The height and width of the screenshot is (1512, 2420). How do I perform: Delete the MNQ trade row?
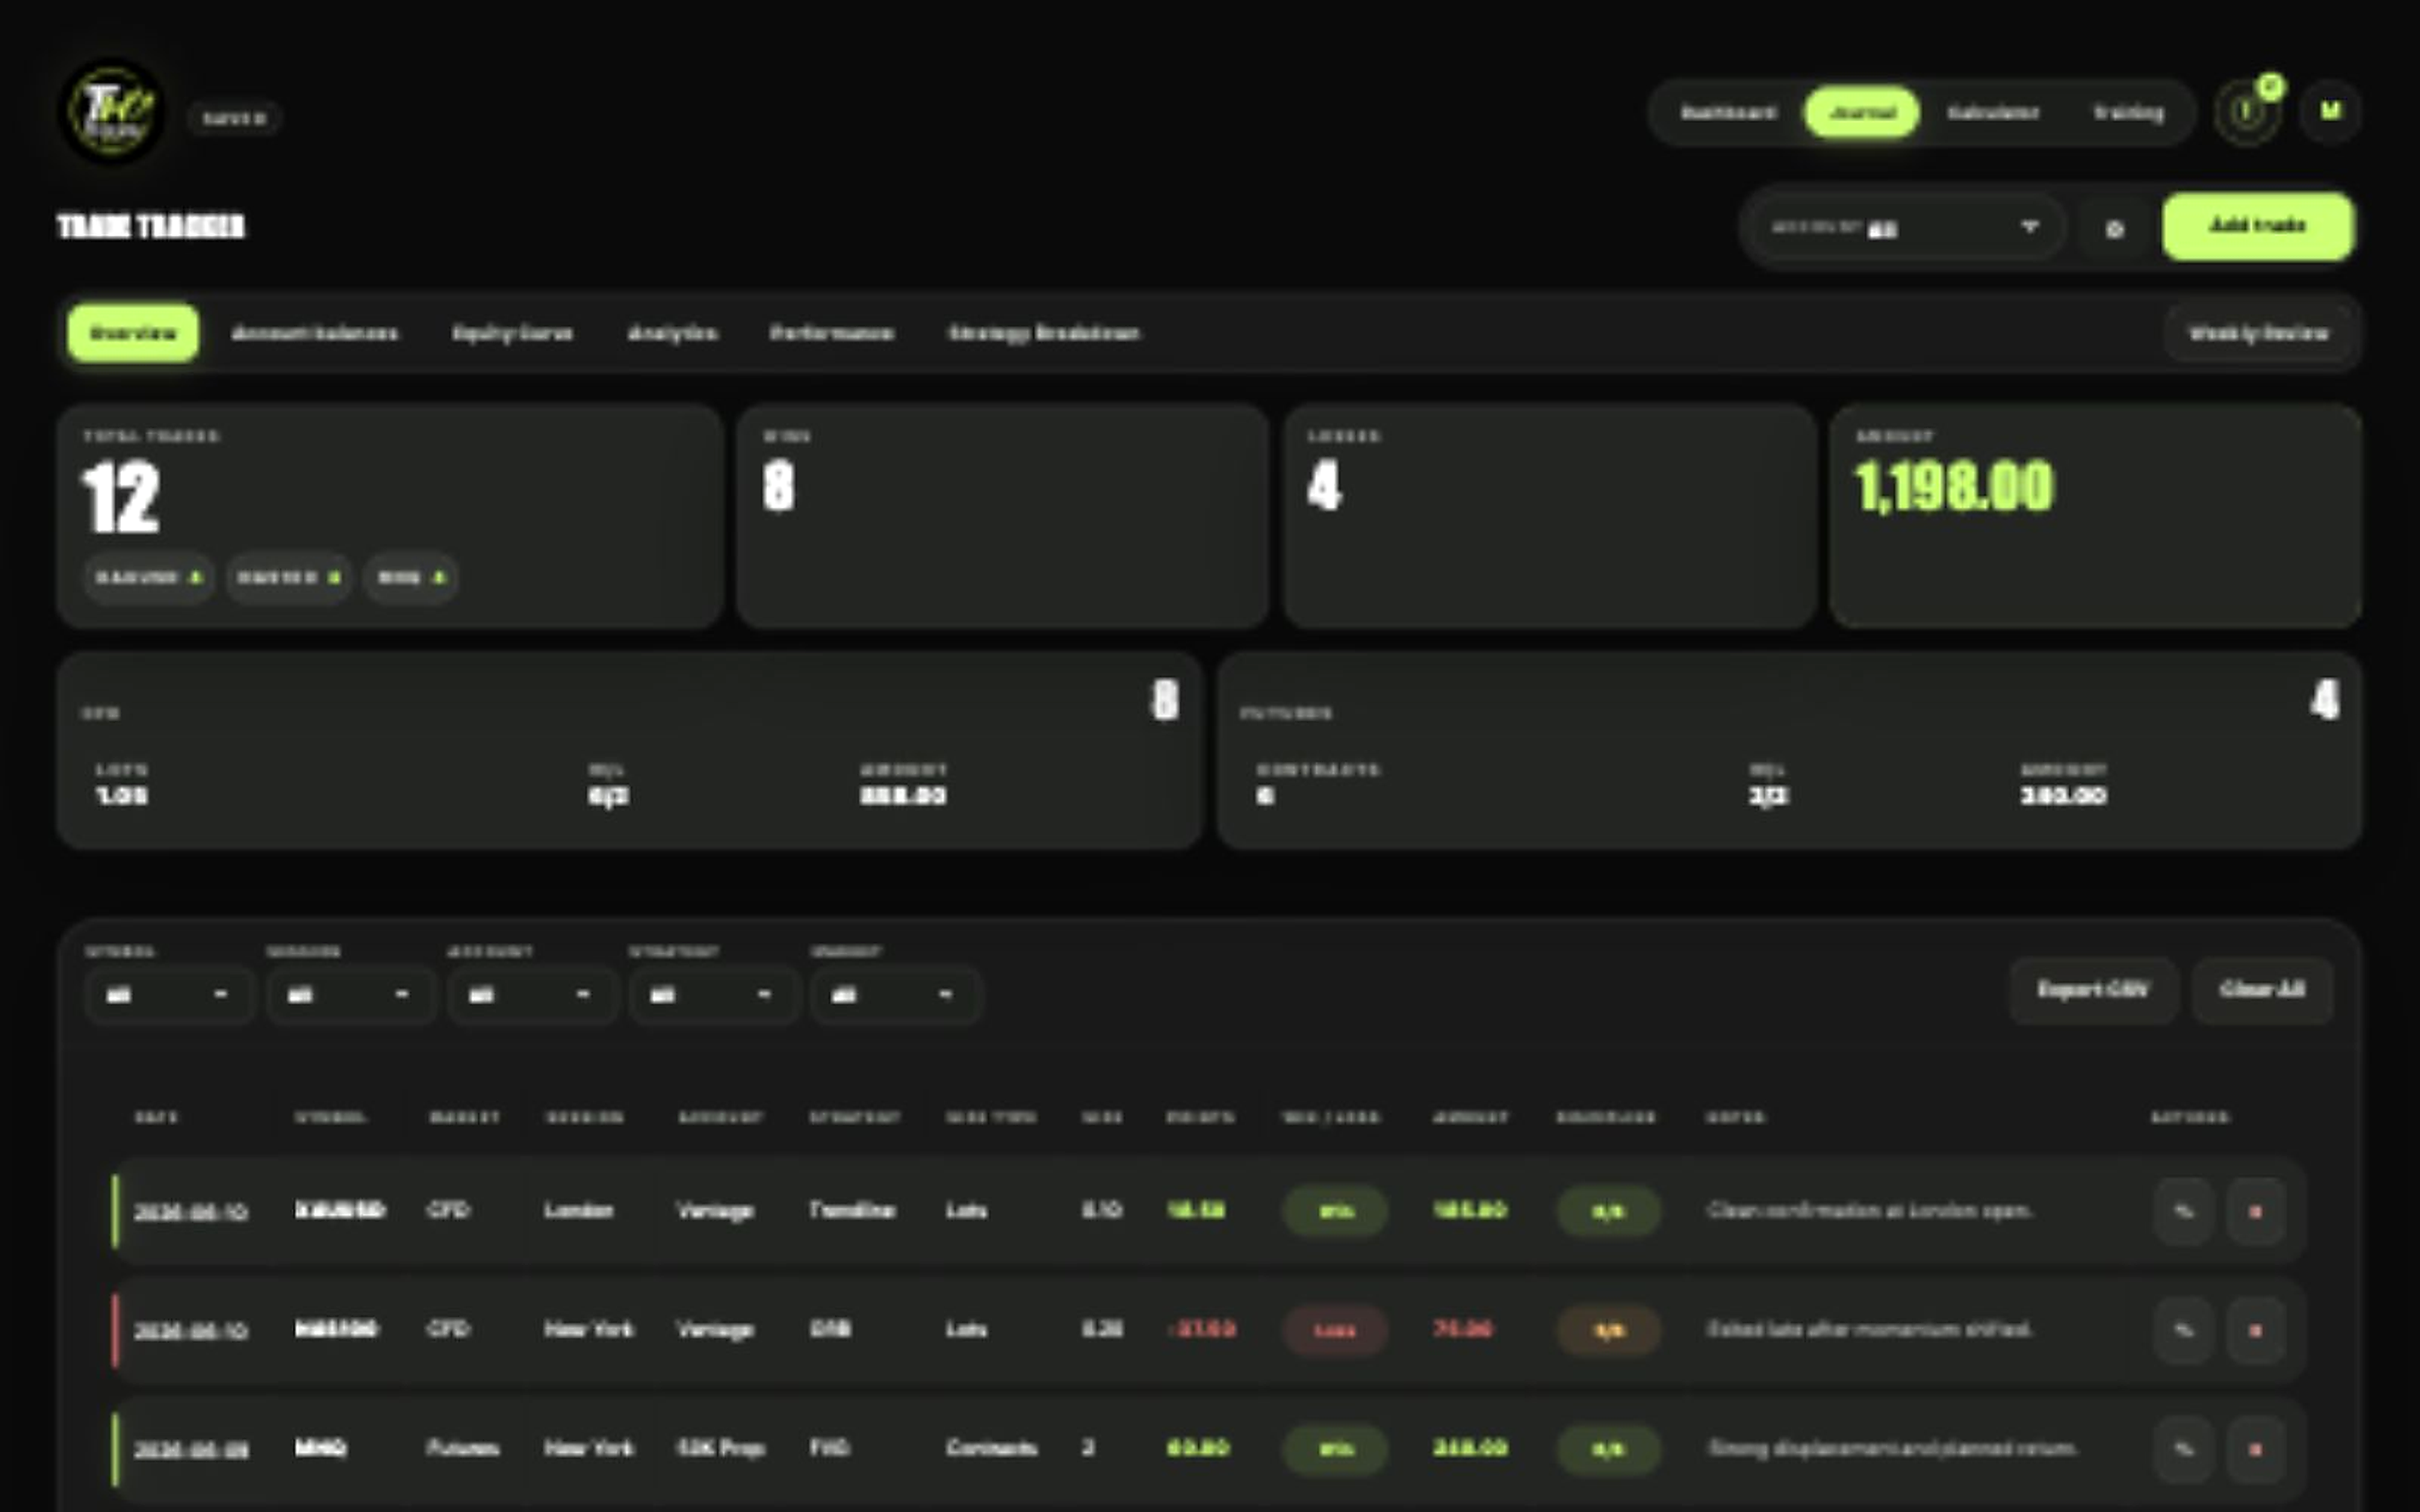click(x=2255, y=1448)
